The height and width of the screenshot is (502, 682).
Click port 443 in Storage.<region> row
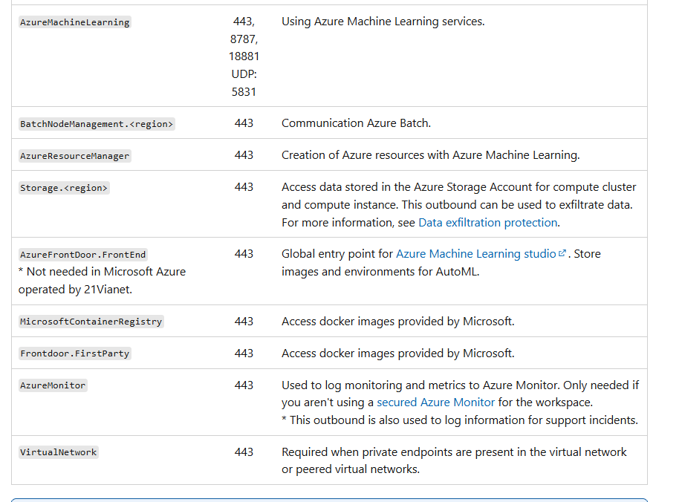[244, 187]
